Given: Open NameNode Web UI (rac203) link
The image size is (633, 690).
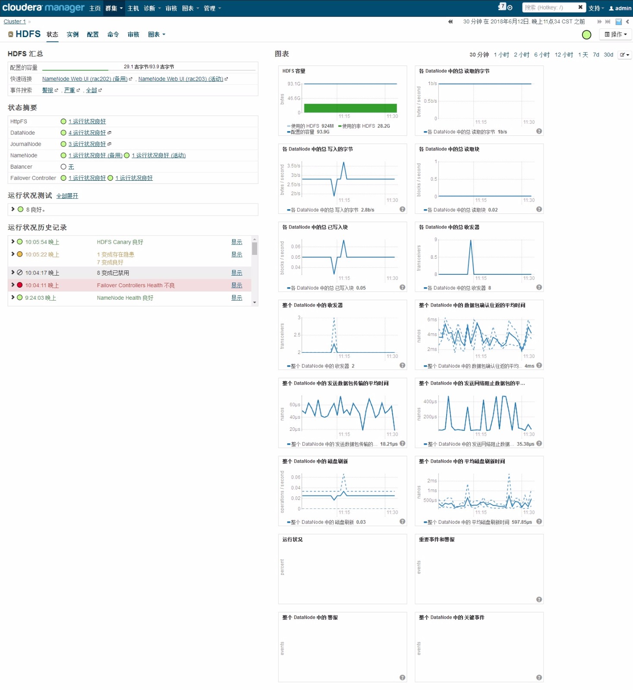Looking at the screenshot, I should click(x=181, y=79).
